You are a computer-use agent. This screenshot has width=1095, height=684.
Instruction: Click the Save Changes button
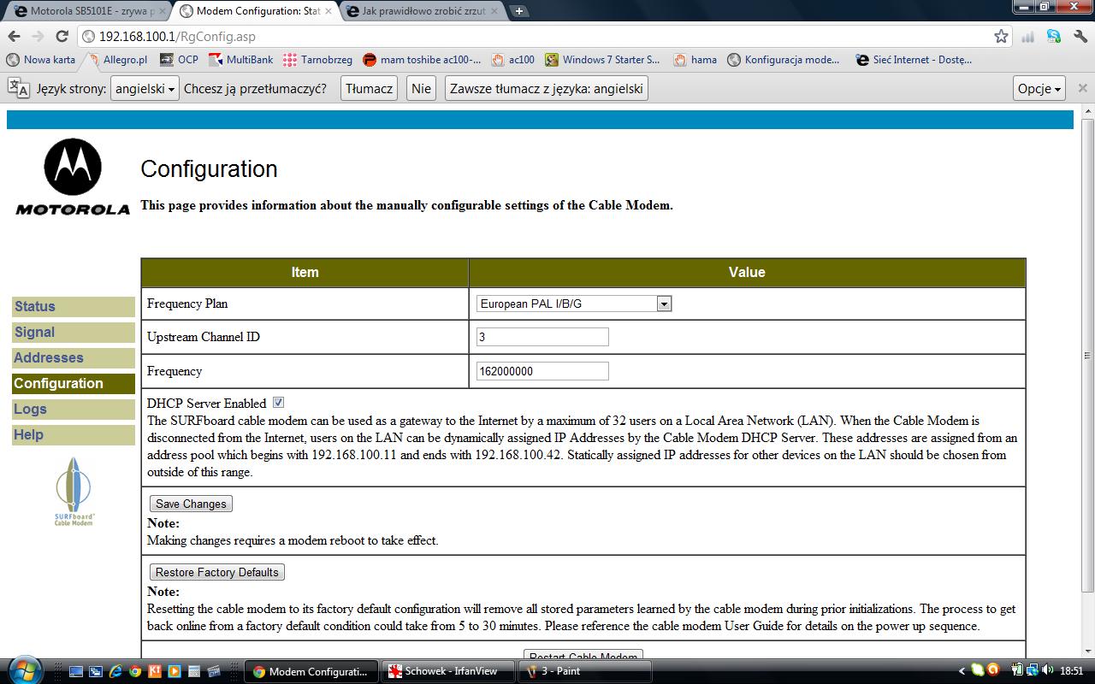[x=191, y=504]
